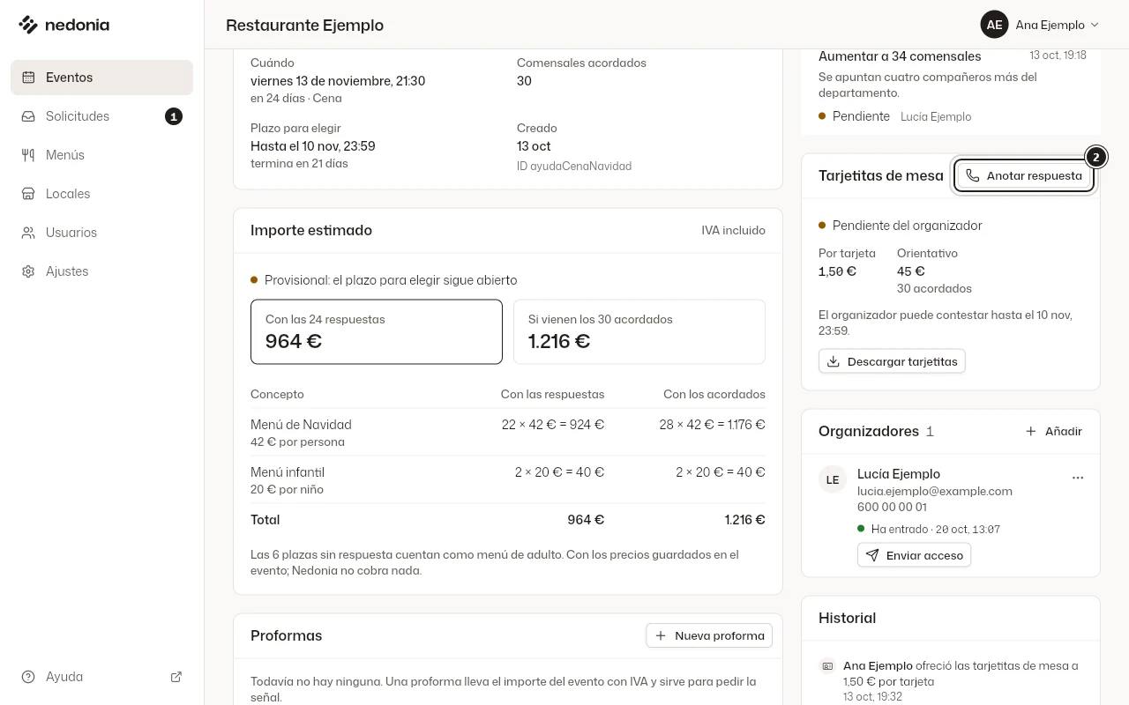This screenshot has width=1129, height=705.
Task: Click the Aumentar a 34 comensales request
Action: click(x=900, y=56)
